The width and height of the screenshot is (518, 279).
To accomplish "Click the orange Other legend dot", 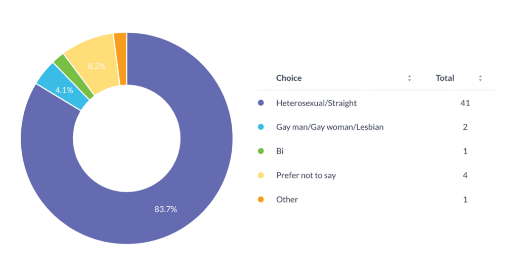I will click(261, 200).
